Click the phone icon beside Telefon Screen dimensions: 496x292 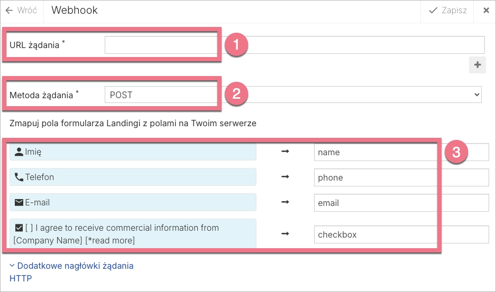[19, 177]
